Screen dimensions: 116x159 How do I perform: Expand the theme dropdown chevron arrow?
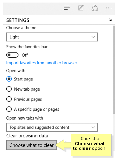pyautogui.click(x=93, y=37)
